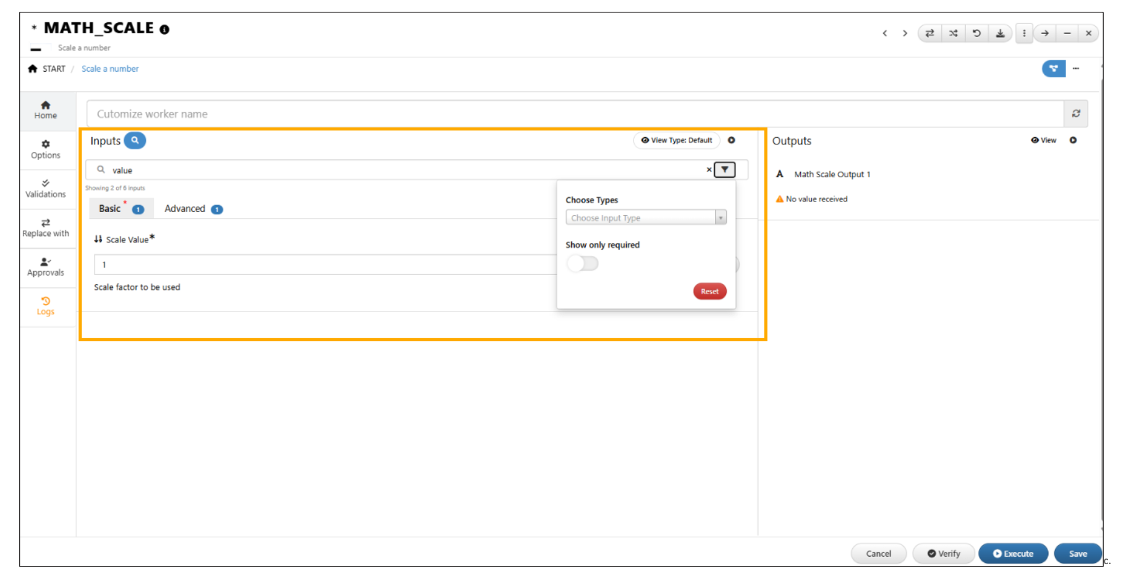Toggle the Show only required switch
Viewport: 1121px width, 574px height.
pos(582,264)
